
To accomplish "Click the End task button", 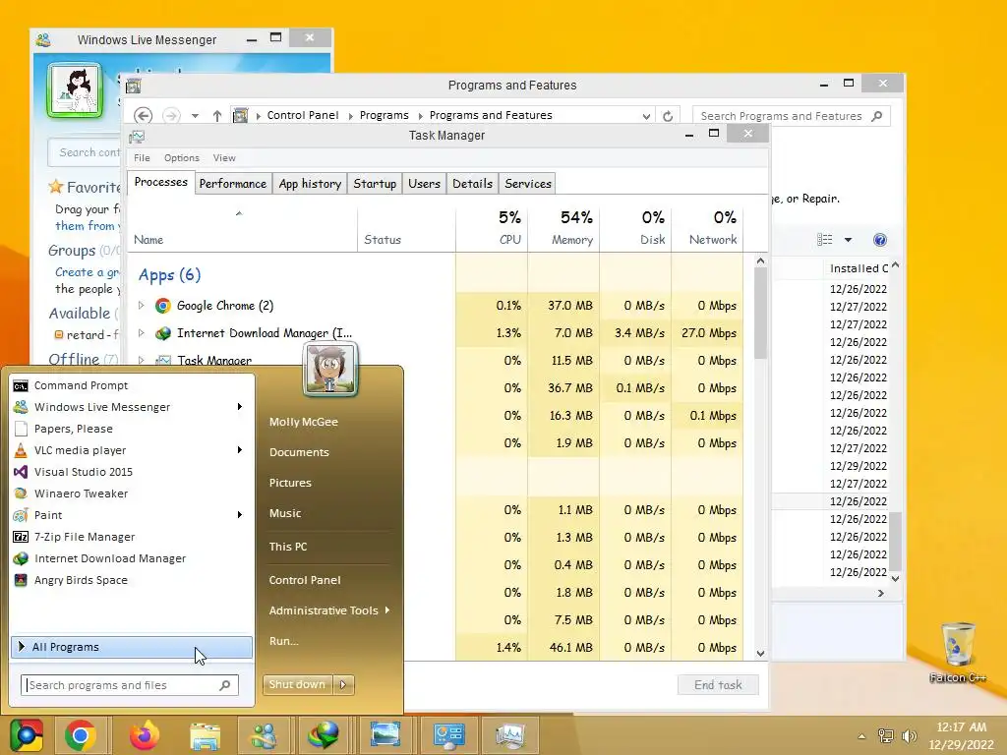I will point(718,685).
